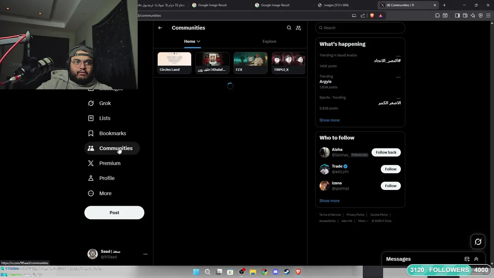This screenshot has width=494, height=278.
Task: Open the Brave Wallet icon
Action: click(465, 15)
